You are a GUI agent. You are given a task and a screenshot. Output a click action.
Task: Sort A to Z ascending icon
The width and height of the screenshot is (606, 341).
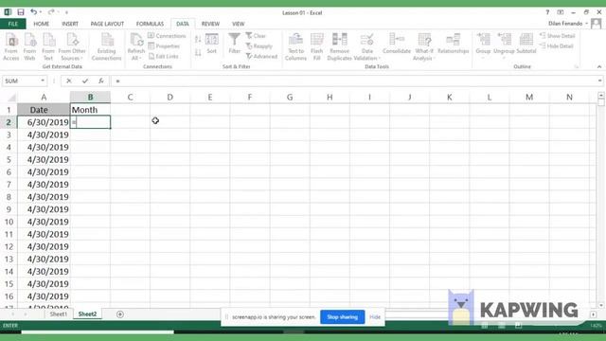click(x=198, y=40)
